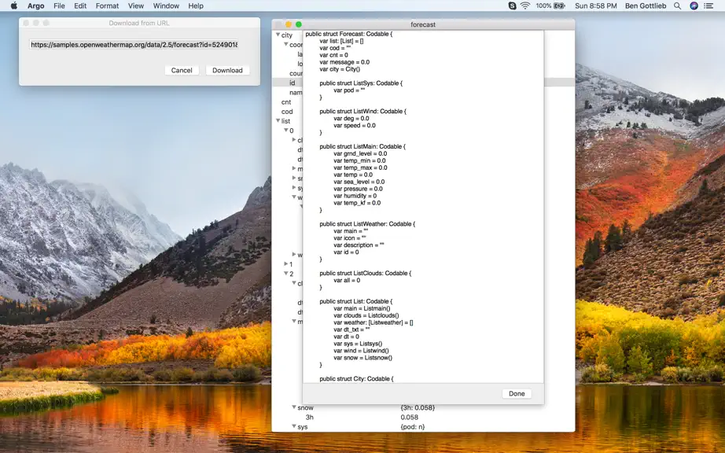This screenshot has width=725, height=453.
Task: Open Siri icon in menu bar
Action: click(x=694, y=6)
